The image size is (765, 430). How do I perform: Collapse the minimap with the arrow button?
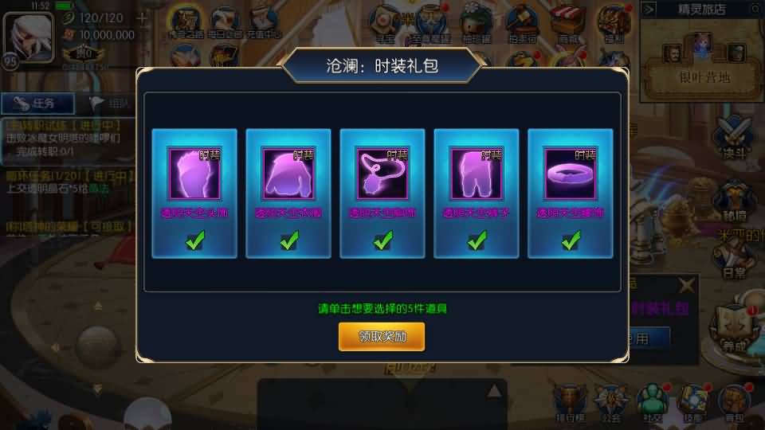pyautogui.click(x=649, y=9)
